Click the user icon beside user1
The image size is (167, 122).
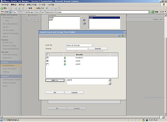point(65,61)
